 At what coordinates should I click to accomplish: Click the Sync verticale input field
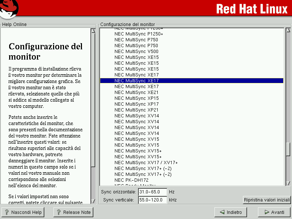pos(152,200)
